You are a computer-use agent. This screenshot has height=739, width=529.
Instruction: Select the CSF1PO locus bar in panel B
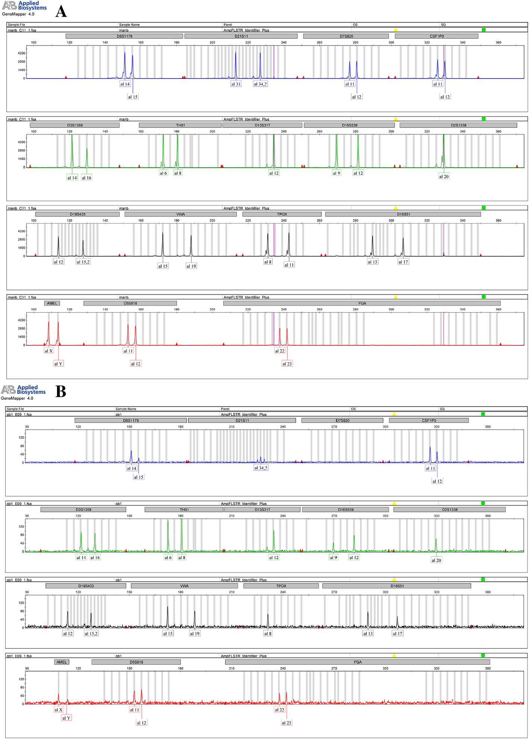pos(429,421)
